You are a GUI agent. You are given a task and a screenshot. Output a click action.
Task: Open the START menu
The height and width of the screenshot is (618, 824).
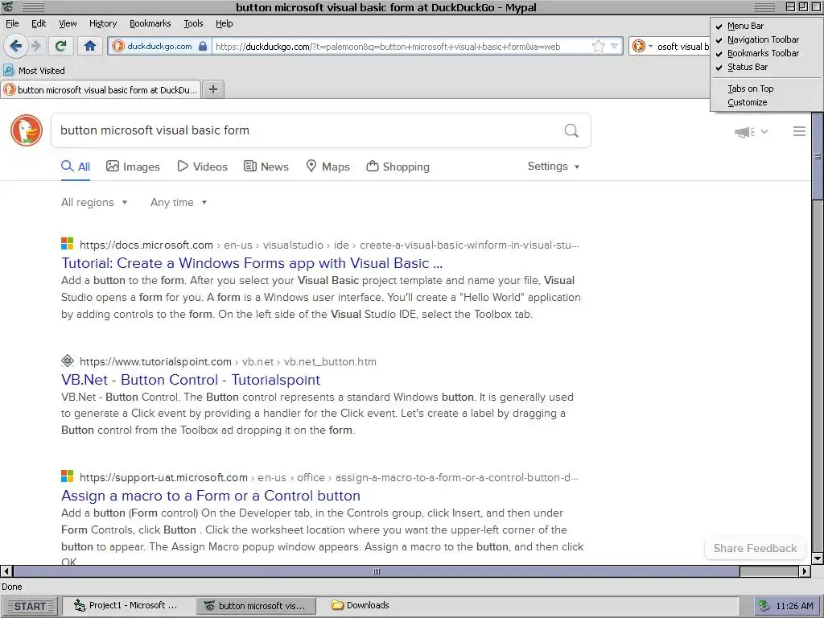[x=29, y=607]
